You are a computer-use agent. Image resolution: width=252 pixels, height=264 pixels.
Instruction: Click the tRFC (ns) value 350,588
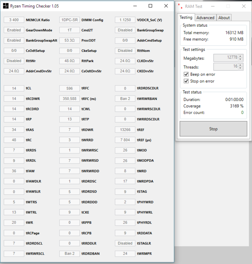point(70,99)
